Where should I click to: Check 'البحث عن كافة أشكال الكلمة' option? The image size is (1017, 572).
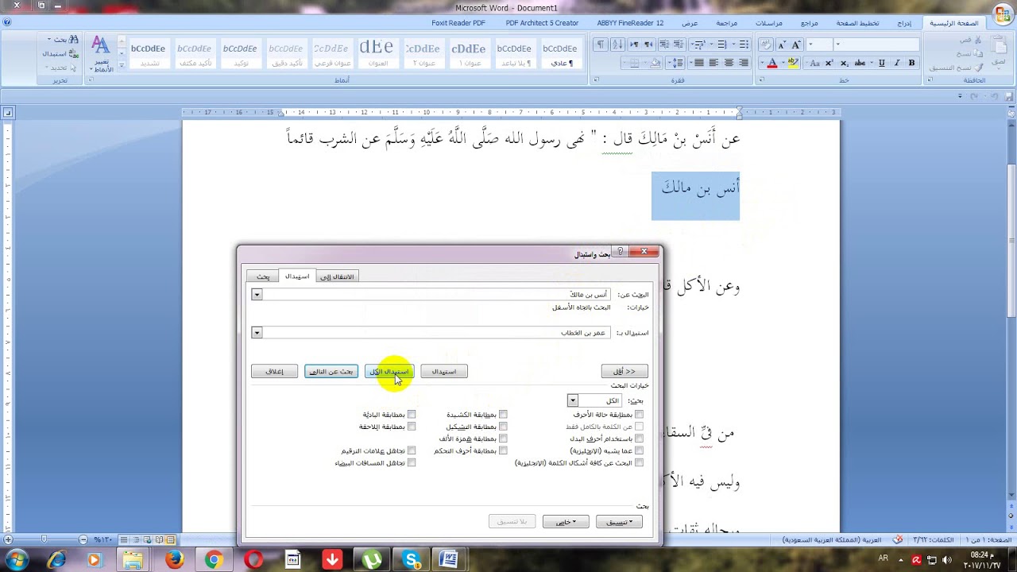click(x=639, y=462)
